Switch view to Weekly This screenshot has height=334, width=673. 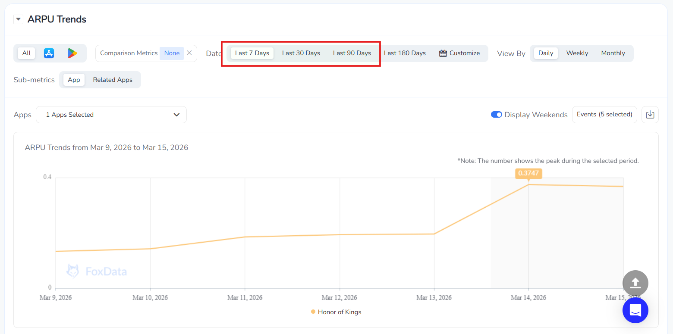pyautogui.click(x=577, y=53)
